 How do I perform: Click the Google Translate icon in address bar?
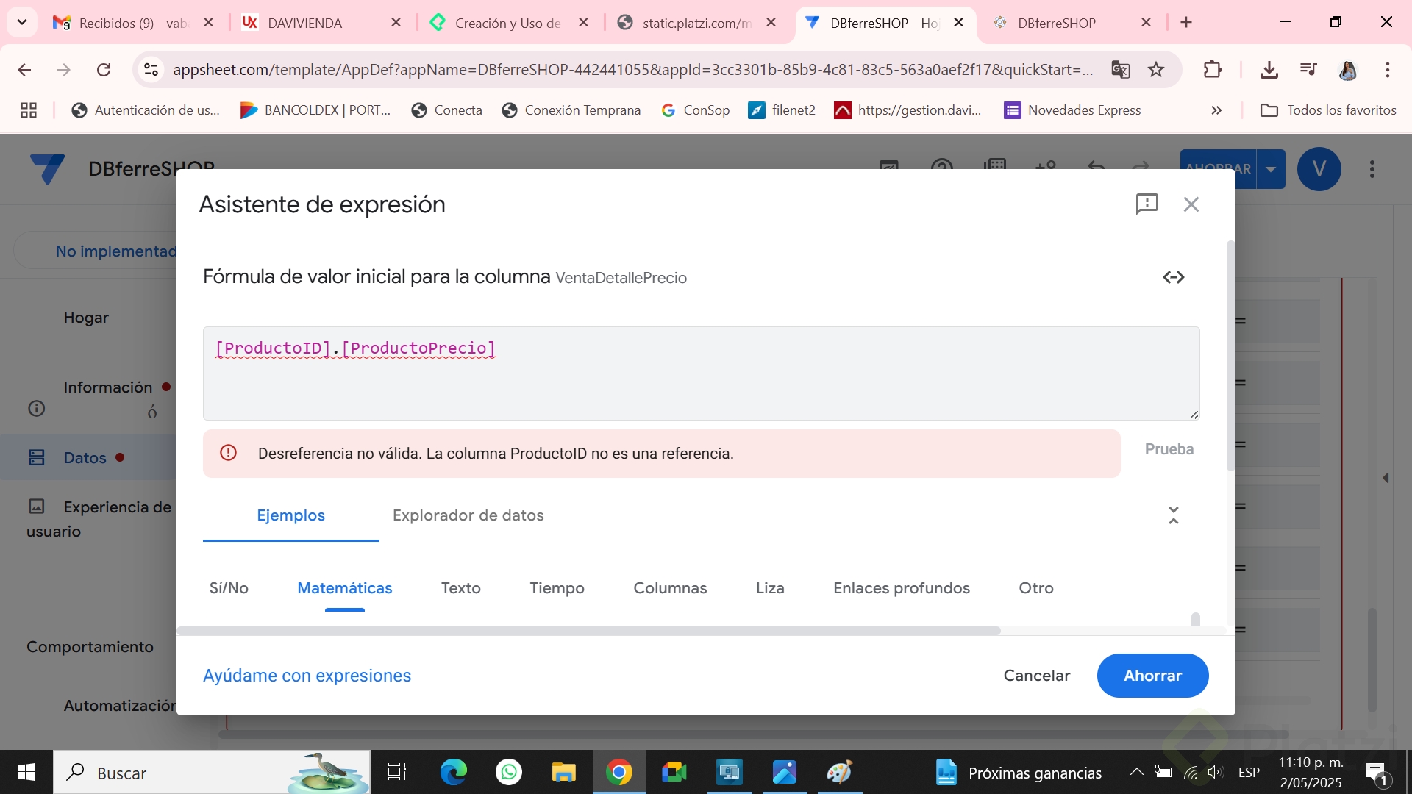pyautogui.click(x=1120, y=70)
